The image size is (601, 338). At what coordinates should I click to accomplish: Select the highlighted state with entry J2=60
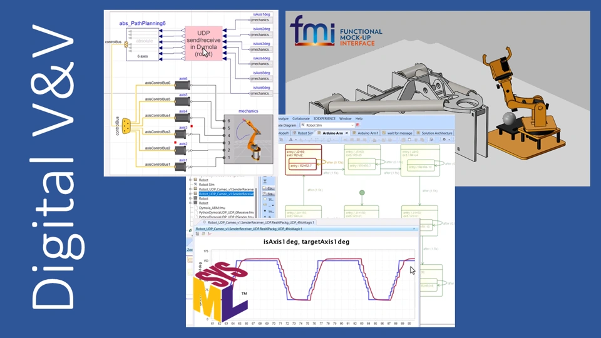[303, 160]
